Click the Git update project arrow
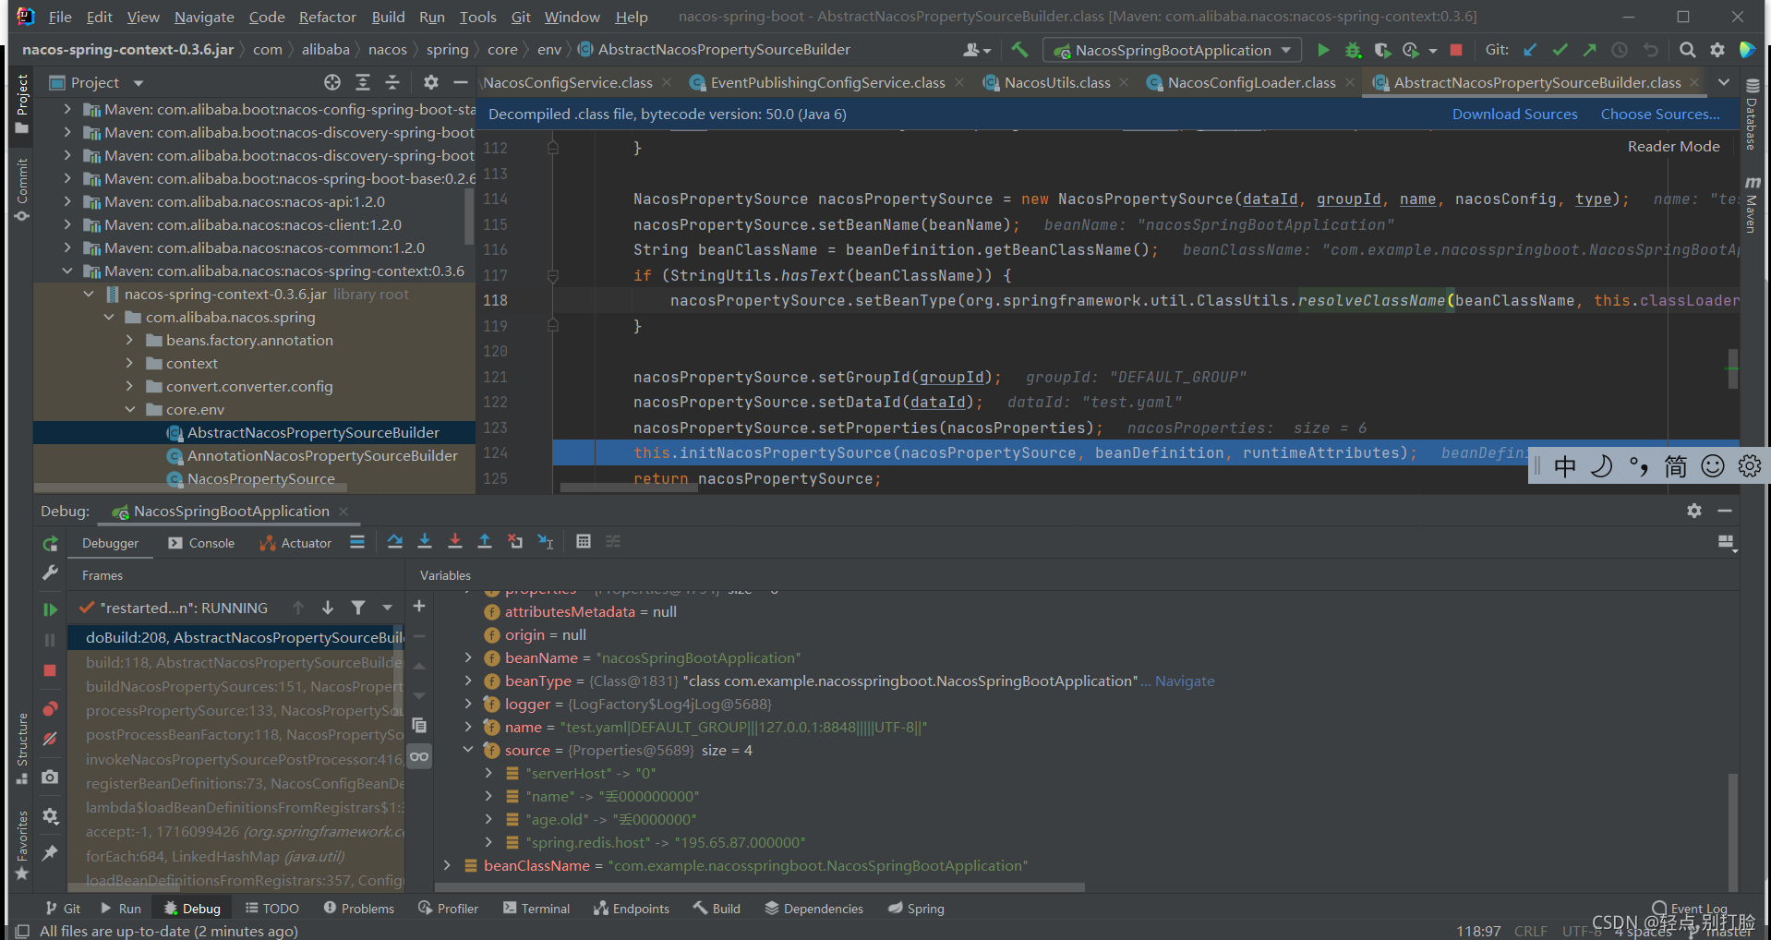 [1529, 50]
